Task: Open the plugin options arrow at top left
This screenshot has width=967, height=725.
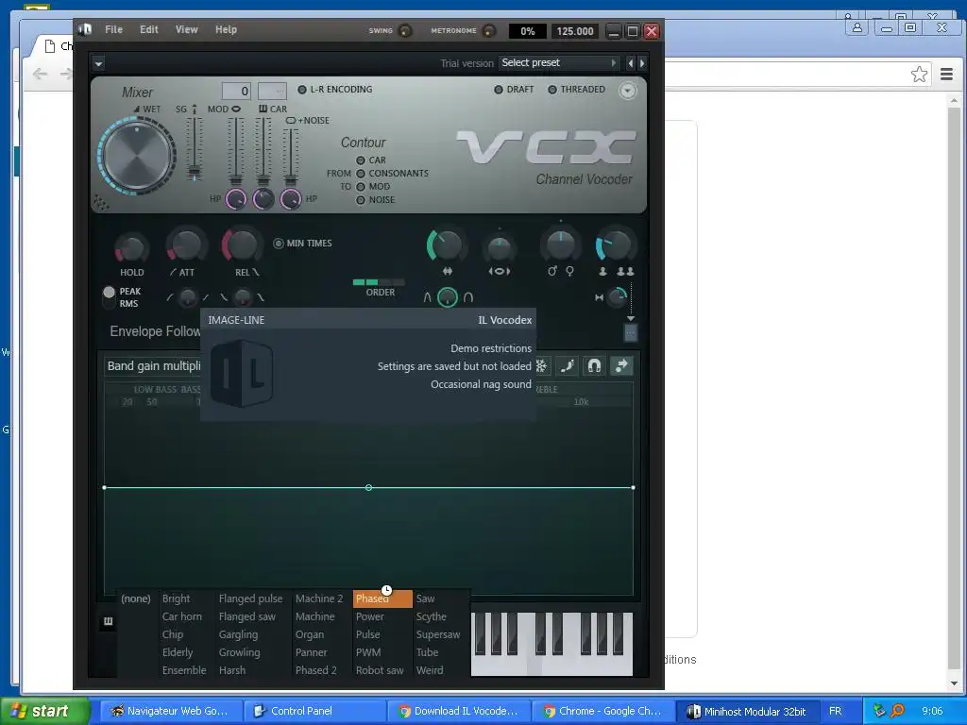Action: pos(98,63)
